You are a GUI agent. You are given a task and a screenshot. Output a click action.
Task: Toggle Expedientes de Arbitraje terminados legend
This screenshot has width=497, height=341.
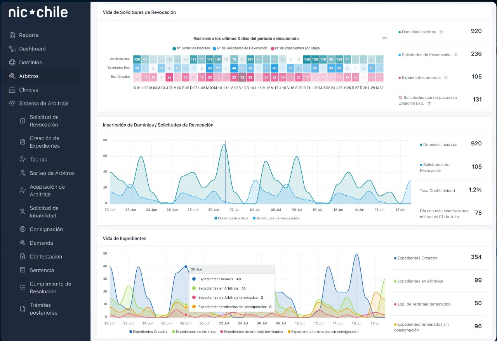pyautogui.click(x=252, y=332)
